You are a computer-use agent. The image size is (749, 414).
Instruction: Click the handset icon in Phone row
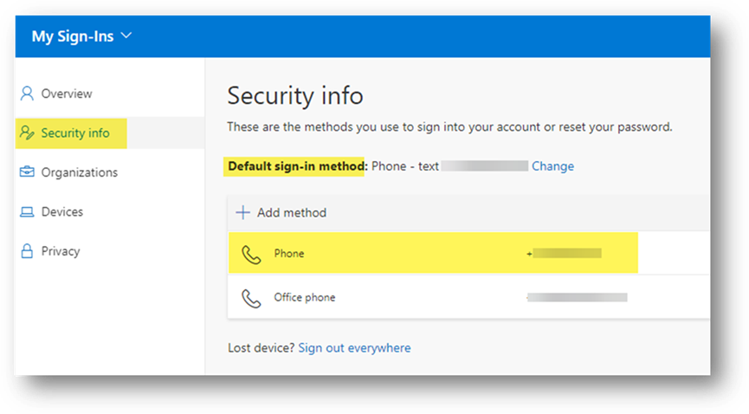[x=251, y=255]
